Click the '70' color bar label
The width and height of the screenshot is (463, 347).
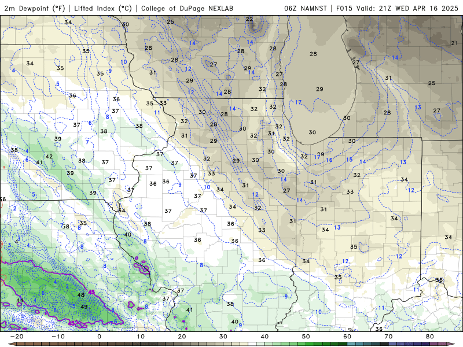[x=388, y=337]
